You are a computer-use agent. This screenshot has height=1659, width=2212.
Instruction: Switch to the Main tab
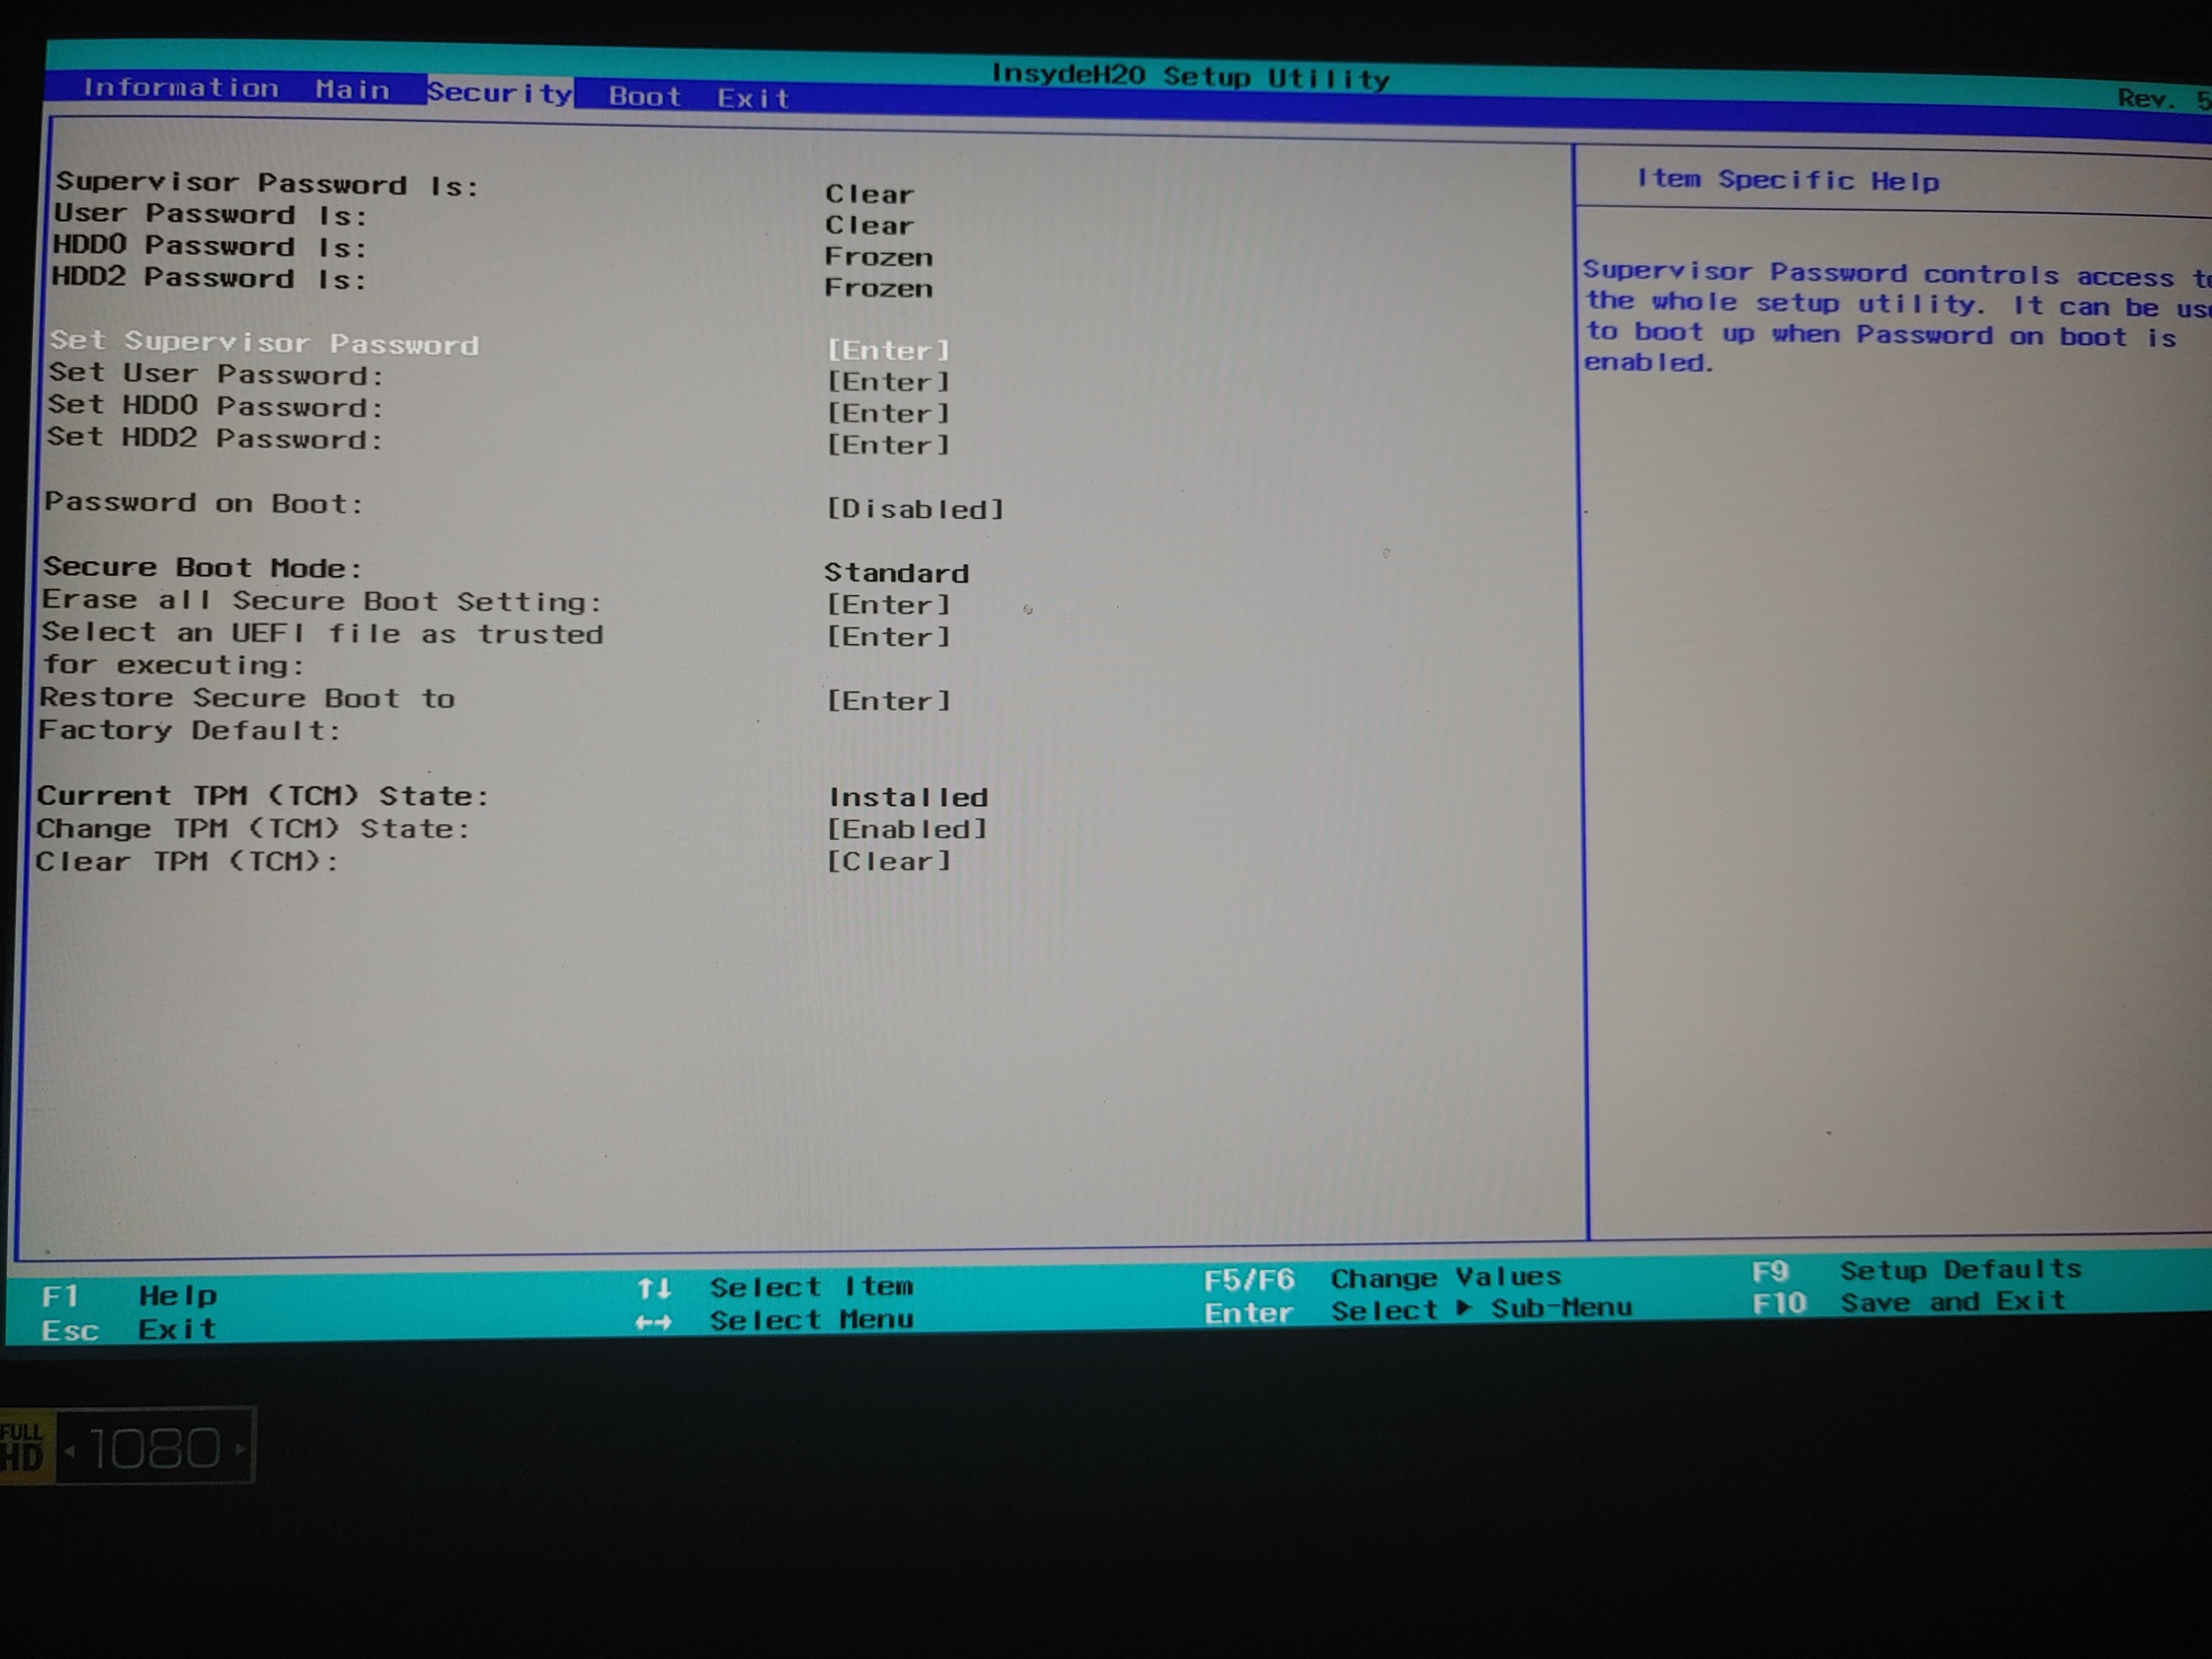[352, 90]
